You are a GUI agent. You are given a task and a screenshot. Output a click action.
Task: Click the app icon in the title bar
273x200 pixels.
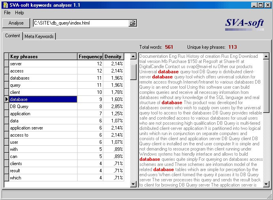pyautogui.click(x=6, y=5)
